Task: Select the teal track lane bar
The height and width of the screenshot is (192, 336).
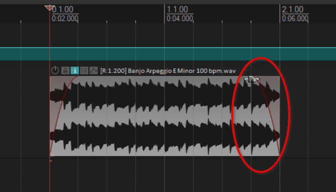Action: click(x=168, y=54)
